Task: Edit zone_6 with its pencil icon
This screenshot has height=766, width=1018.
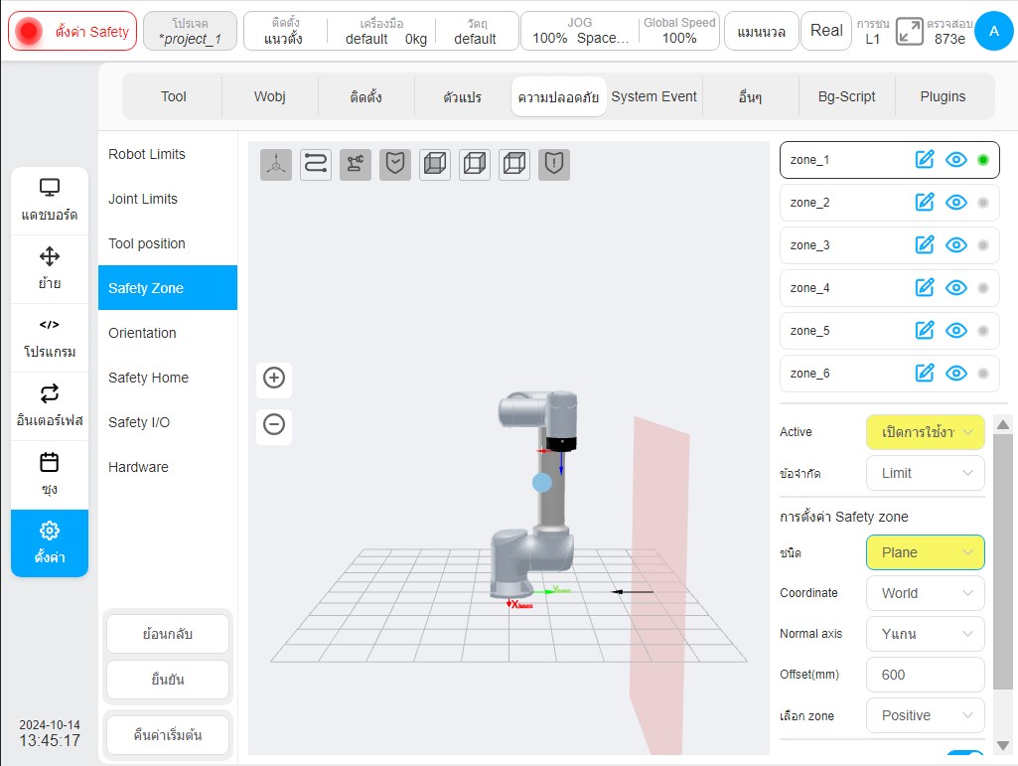Action: point(924,373)
